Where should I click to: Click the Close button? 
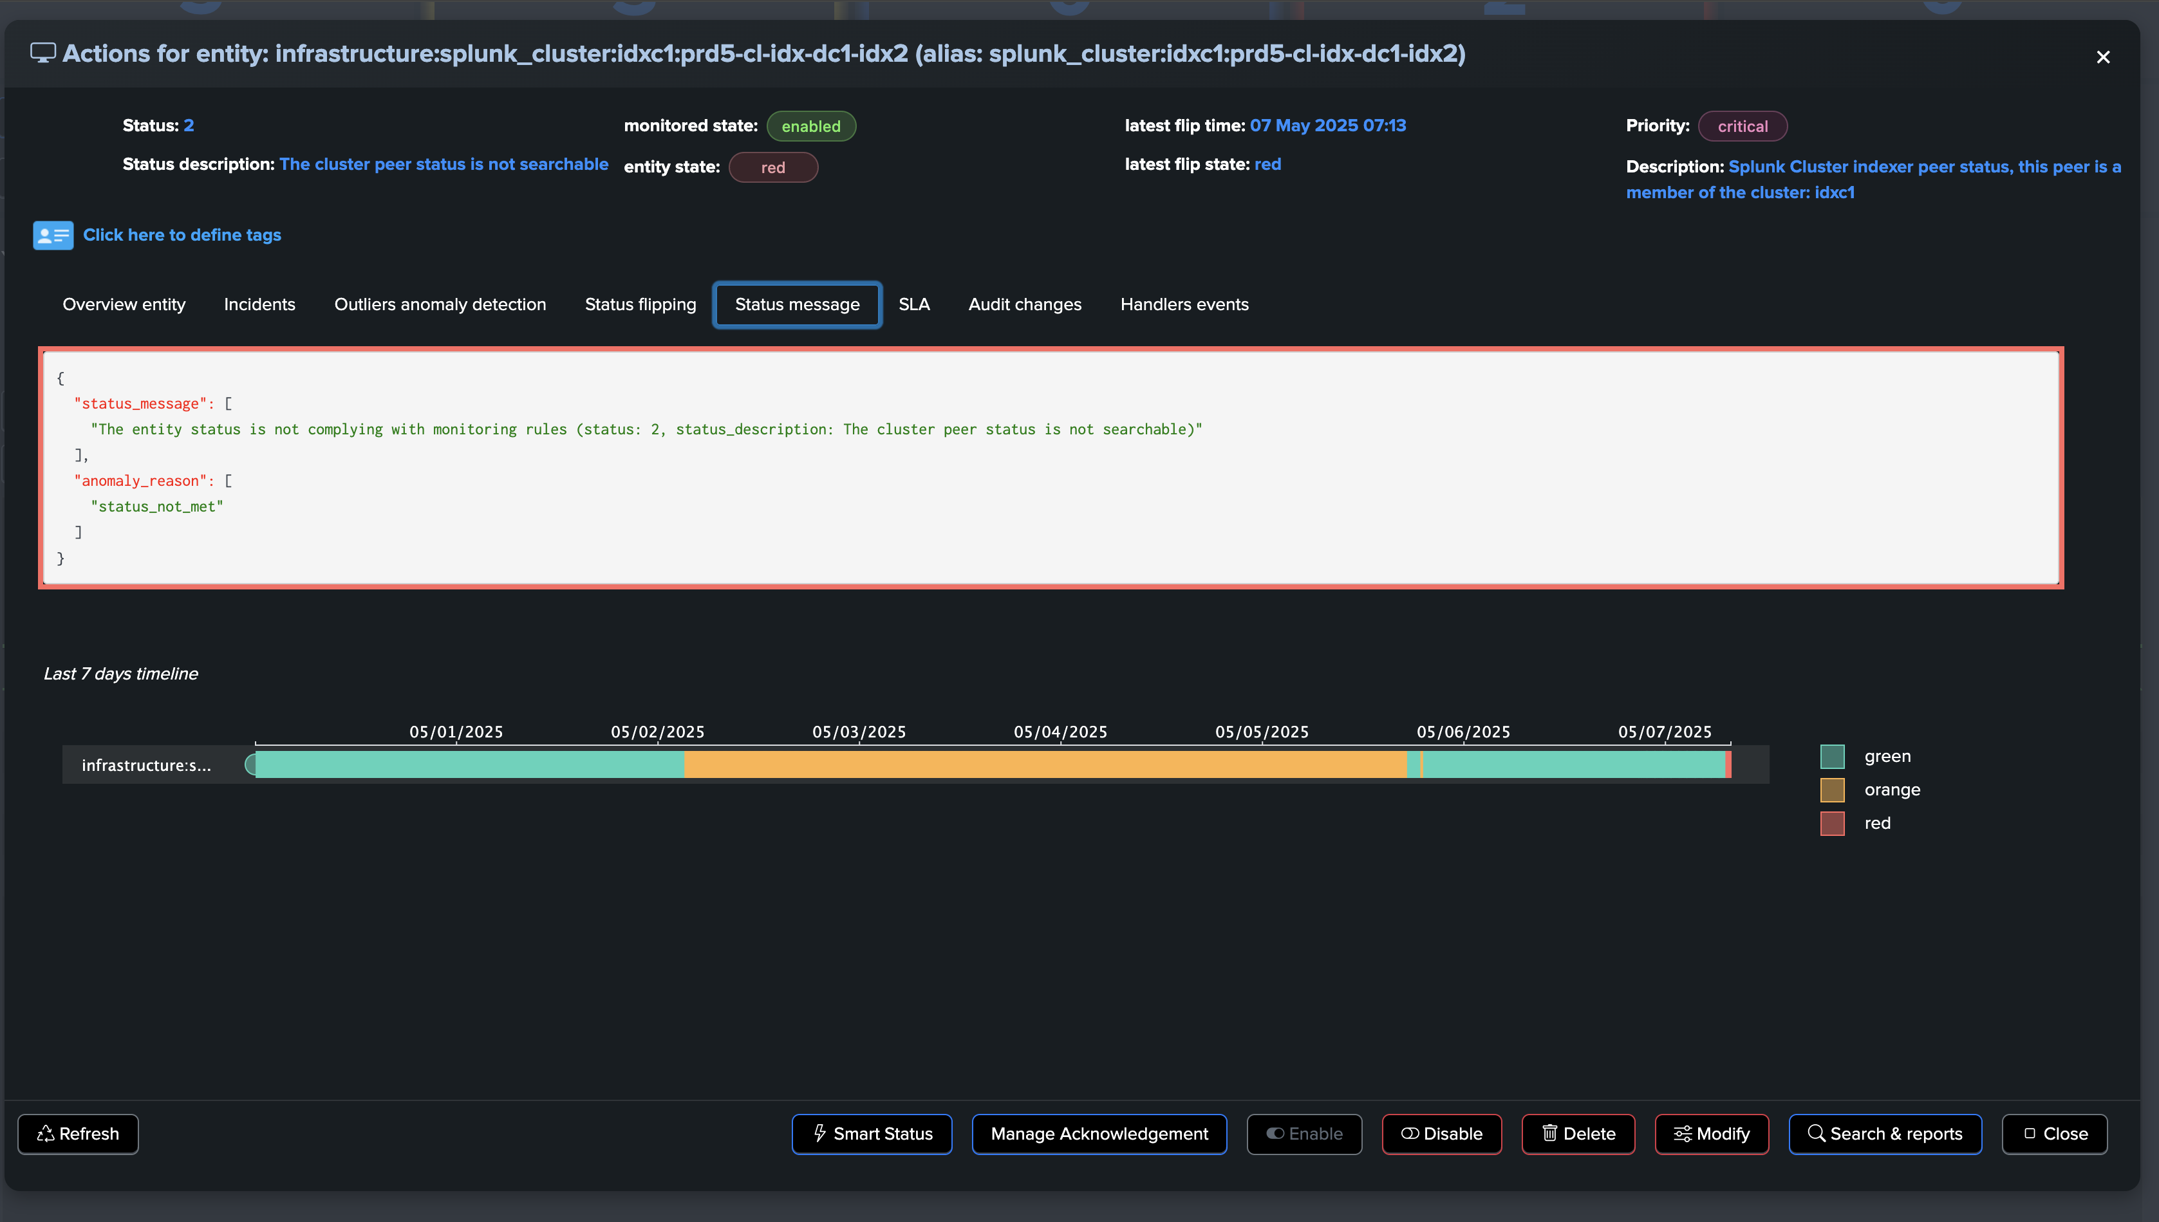click(2055, 1134)
